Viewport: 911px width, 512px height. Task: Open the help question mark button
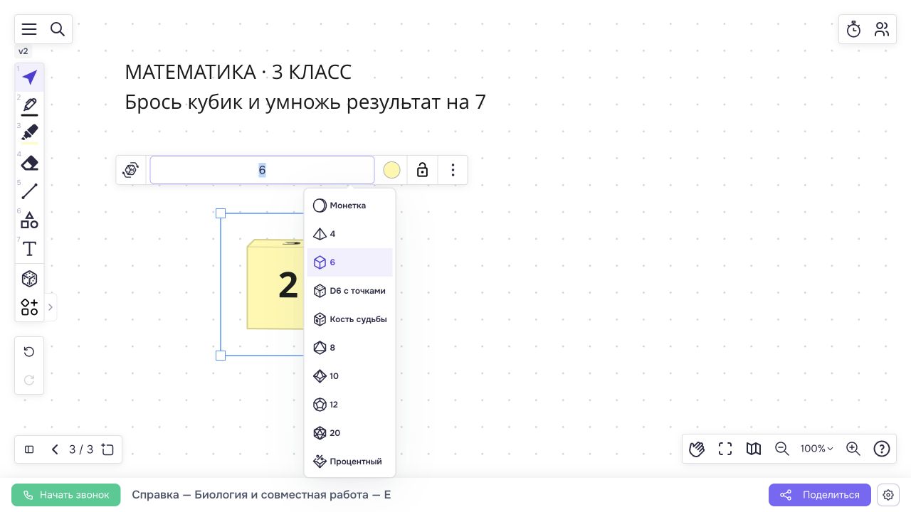(x=882, y=449)
